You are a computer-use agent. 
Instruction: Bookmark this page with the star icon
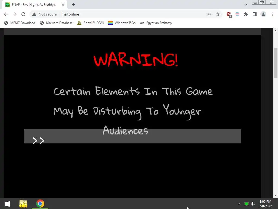218,14
